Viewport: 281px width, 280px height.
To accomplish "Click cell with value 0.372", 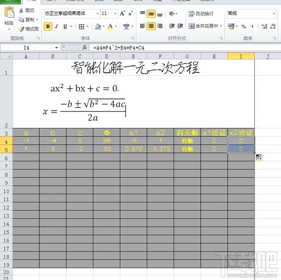I will click(x=133, y=149).
